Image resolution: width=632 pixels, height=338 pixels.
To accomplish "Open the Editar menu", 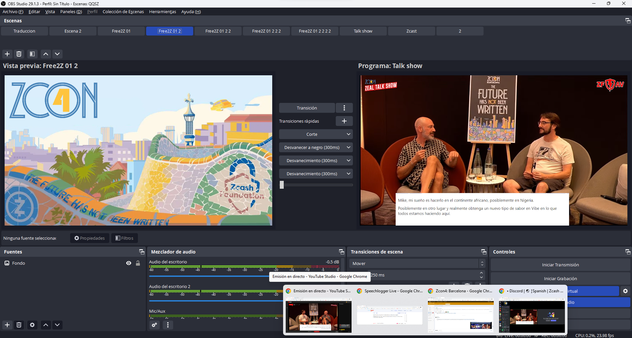I will [x=34, y=12].
